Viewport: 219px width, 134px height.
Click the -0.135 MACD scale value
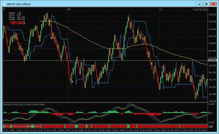(211, 122)
